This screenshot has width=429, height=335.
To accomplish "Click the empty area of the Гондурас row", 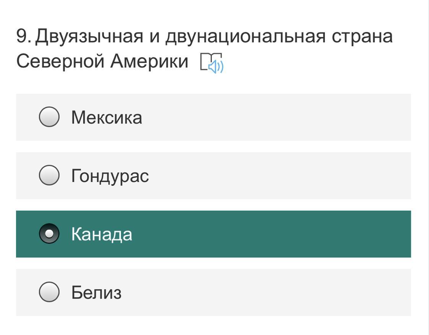I will pyautogui.click(x=275, y=176).
